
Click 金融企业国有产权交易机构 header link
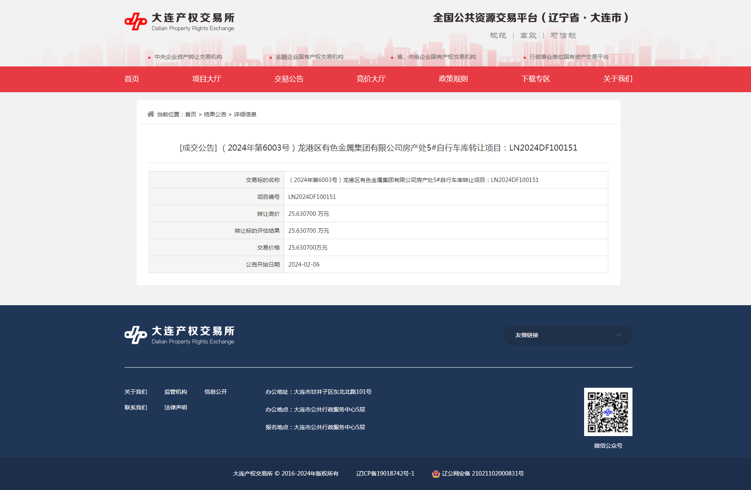pos(310,57)
